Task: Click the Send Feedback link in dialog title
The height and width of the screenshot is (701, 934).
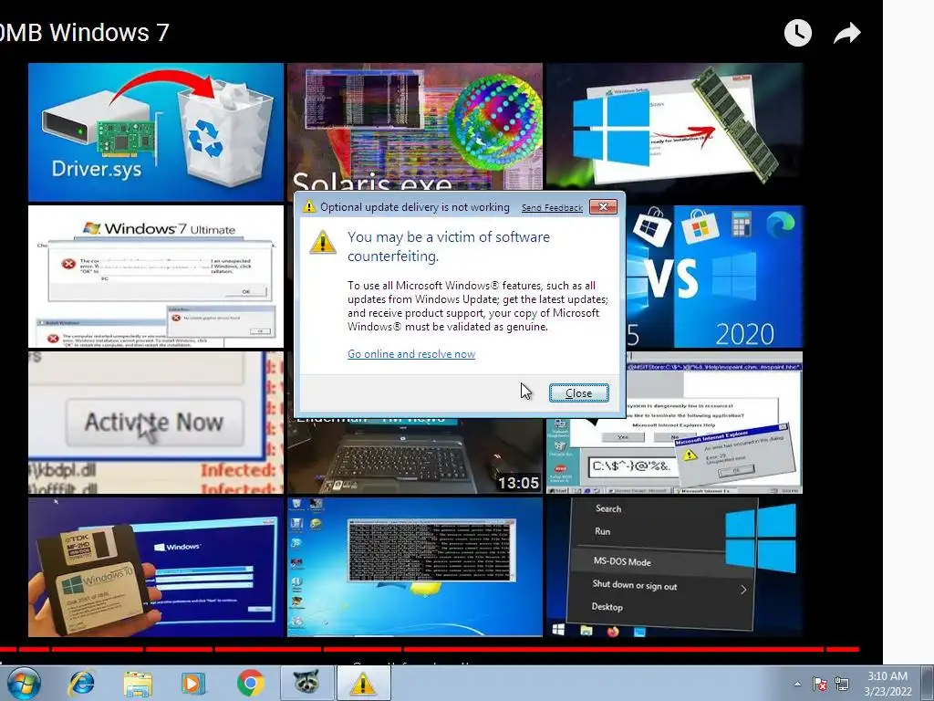Action: click(552, 207)
